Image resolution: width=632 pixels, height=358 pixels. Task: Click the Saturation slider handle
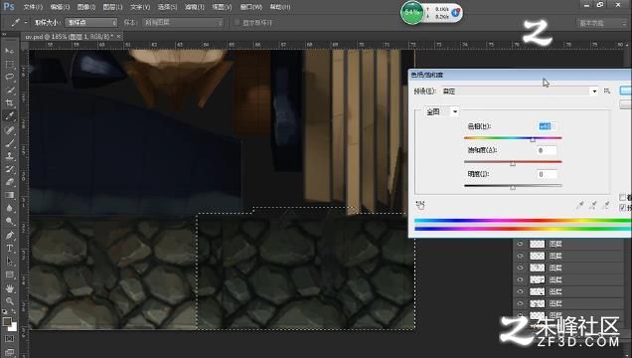pyautogui.click(x=513, y=163)
